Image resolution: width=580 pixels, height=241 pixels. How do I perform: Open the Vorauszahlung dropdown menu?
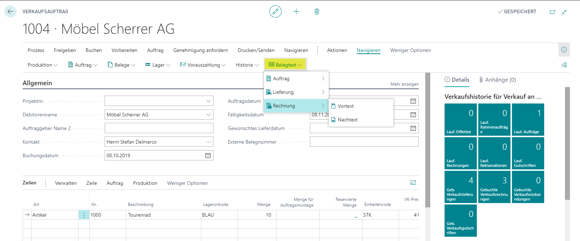[x=203, y=65]
